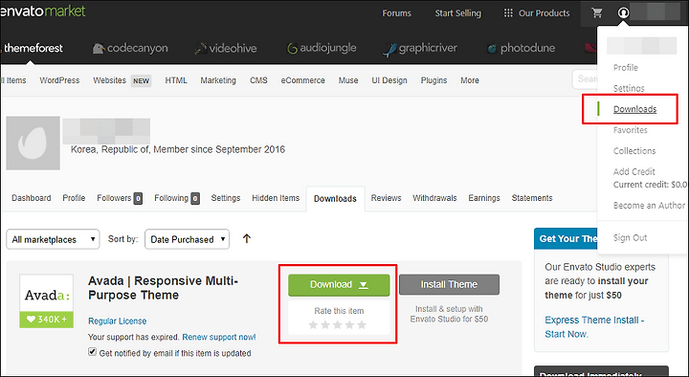Choose Add Credit from the account menu
Viewport: 689px width, 377px height.
(634, 171)
